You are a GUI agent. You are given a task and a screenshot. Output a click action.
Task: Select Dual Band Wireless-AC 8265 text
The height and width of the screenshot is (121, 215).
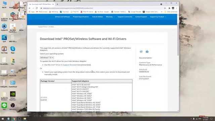click(86, 103)
